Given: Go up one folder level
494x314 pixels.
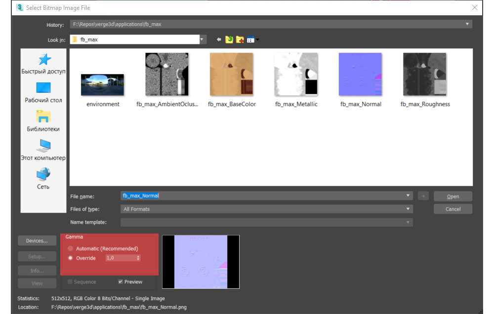Looking at the screenshot, I should 229,39.
